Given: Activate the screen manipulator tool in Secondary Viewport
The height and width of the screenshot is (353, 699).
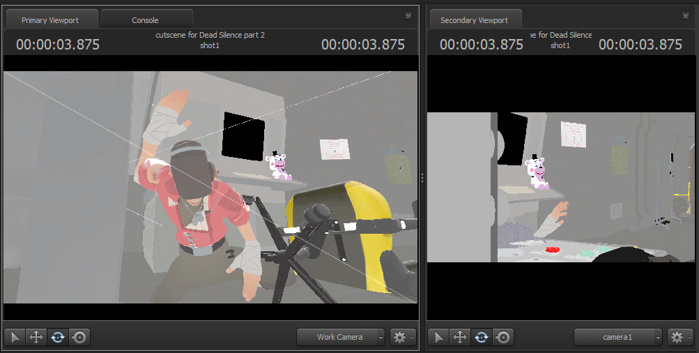Looking at the screenshot, I should tap(502, 338).
